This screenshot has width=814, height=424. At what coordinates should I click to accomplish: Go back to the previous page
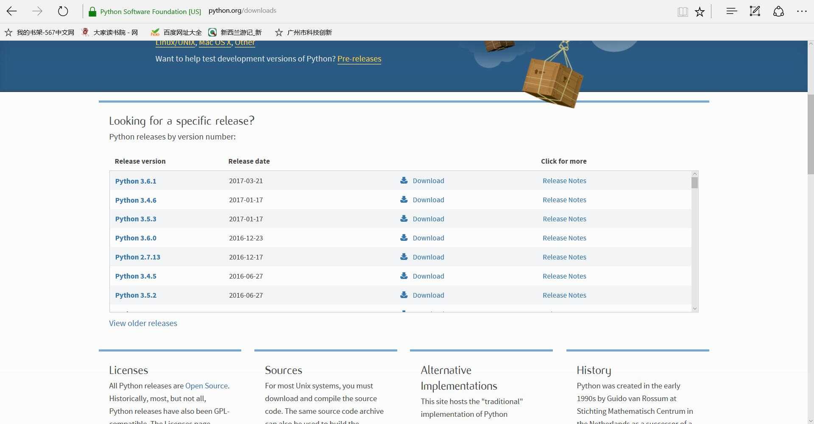[x=12, y=11]
